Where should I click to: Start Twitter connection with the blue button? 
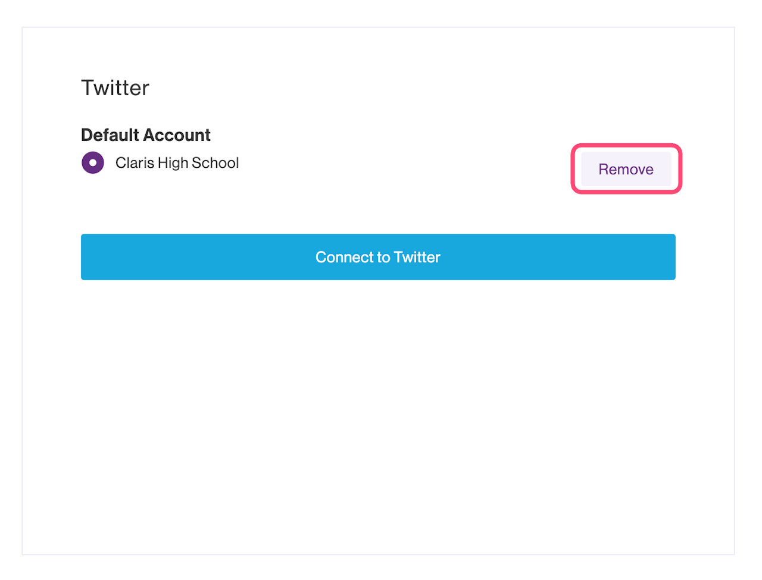[378, 257]
